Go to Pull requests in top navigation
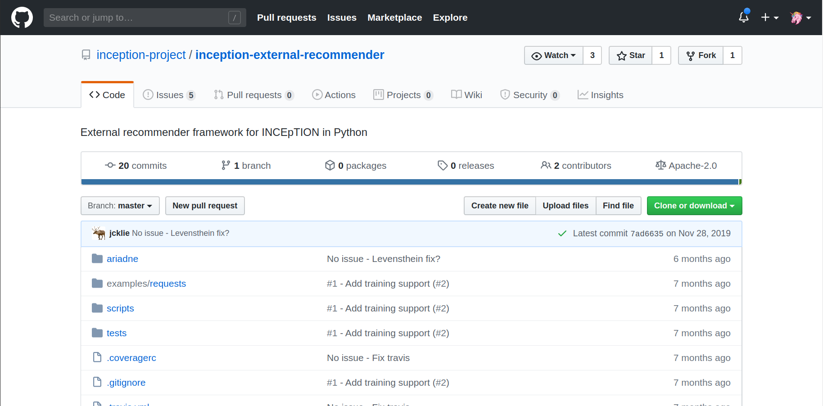 coord(287,18)
